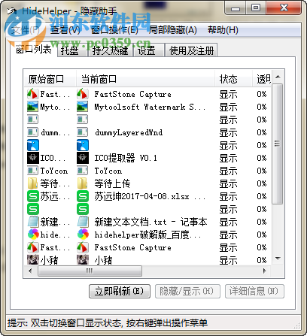Switch to the 托盘 tab

[72, 50]
